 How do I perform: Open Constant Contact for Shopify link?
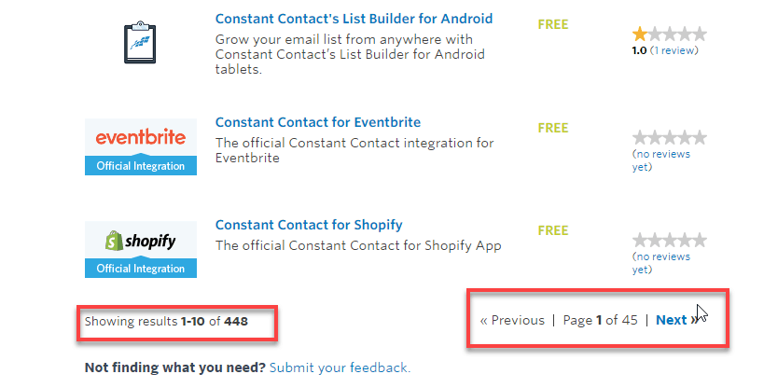[x=309, y=225]
